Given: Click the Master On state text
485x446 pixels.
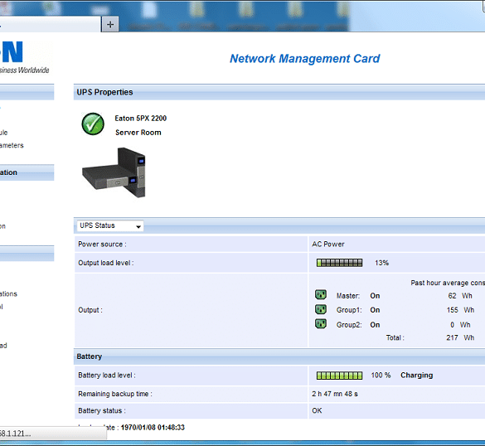Looking at the screenshot, I should pos(375,296).
